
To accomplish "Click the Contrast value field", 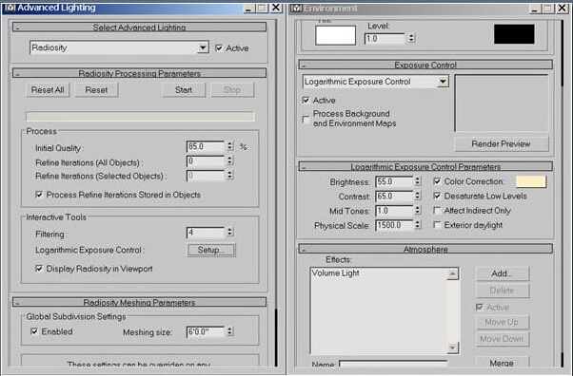I will (394, 197).
